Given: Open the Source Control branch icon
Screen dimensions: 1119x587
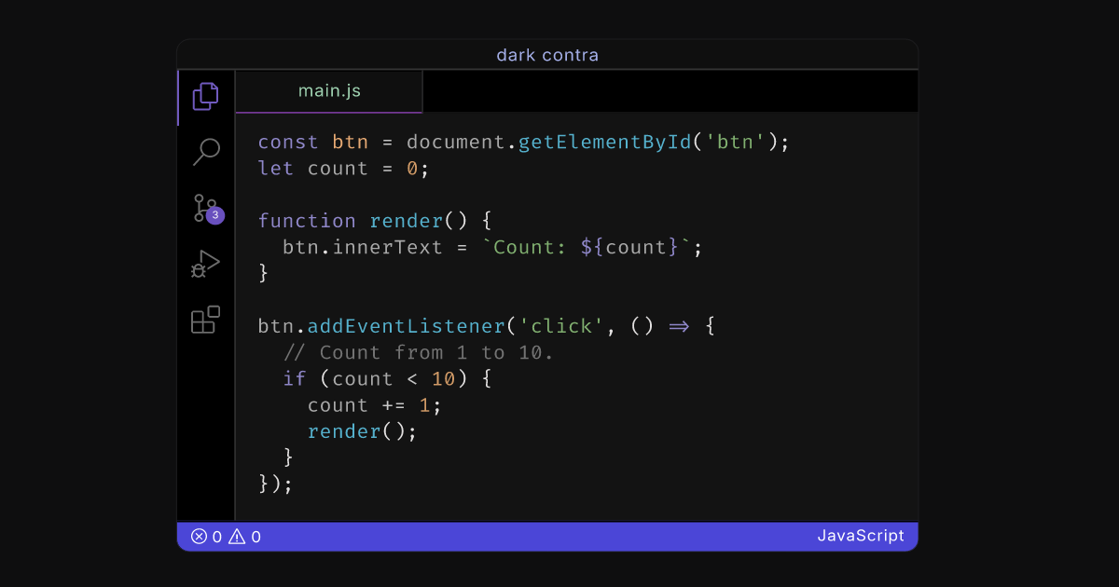Looking at the screenshot, I should tap(203, 208).
